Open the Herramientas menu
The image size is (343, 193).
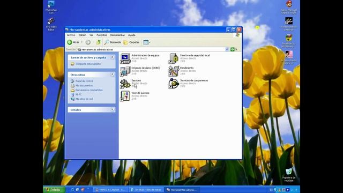click(117, 35)
